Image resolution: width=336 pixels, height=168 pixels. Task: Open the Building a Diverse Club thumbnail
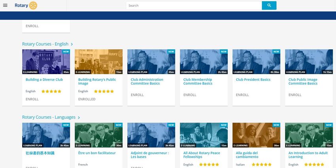pyautogui.click(x=46, y=62)
